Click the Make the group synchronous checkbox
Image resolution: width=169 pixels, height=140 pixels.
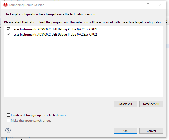[x=8, y=121]
